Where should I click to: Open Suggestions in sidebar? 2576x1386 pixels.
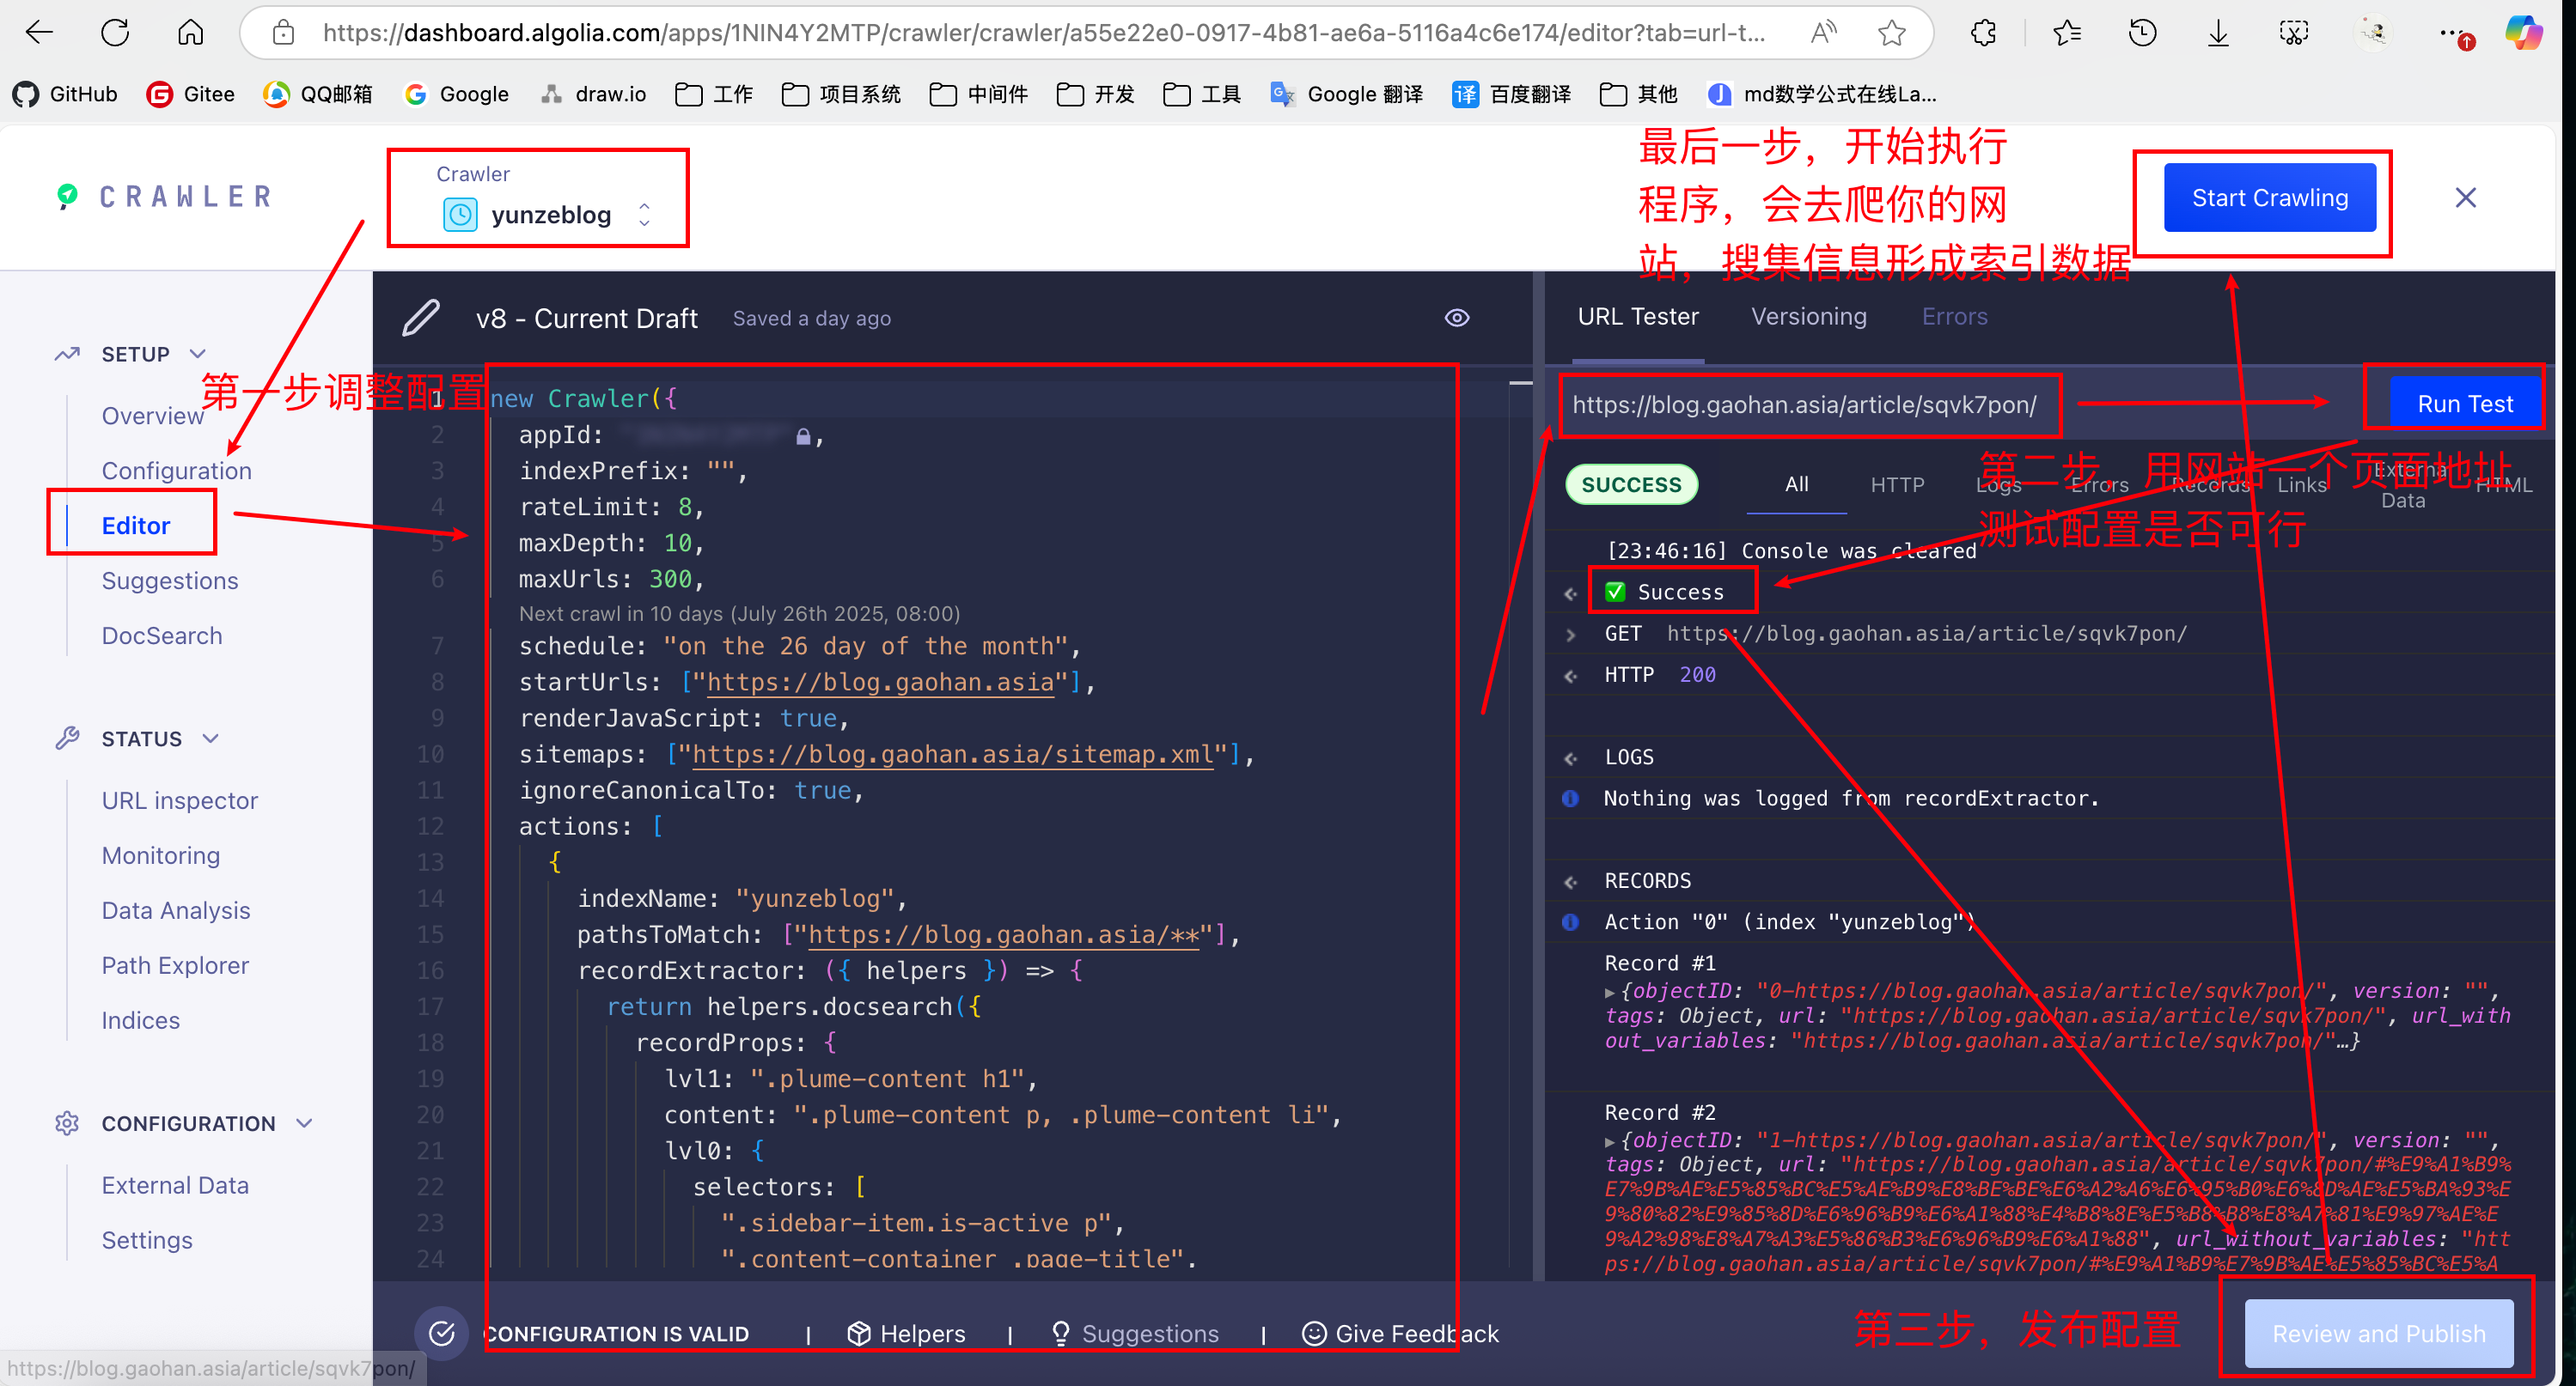(x=170, y=581)
